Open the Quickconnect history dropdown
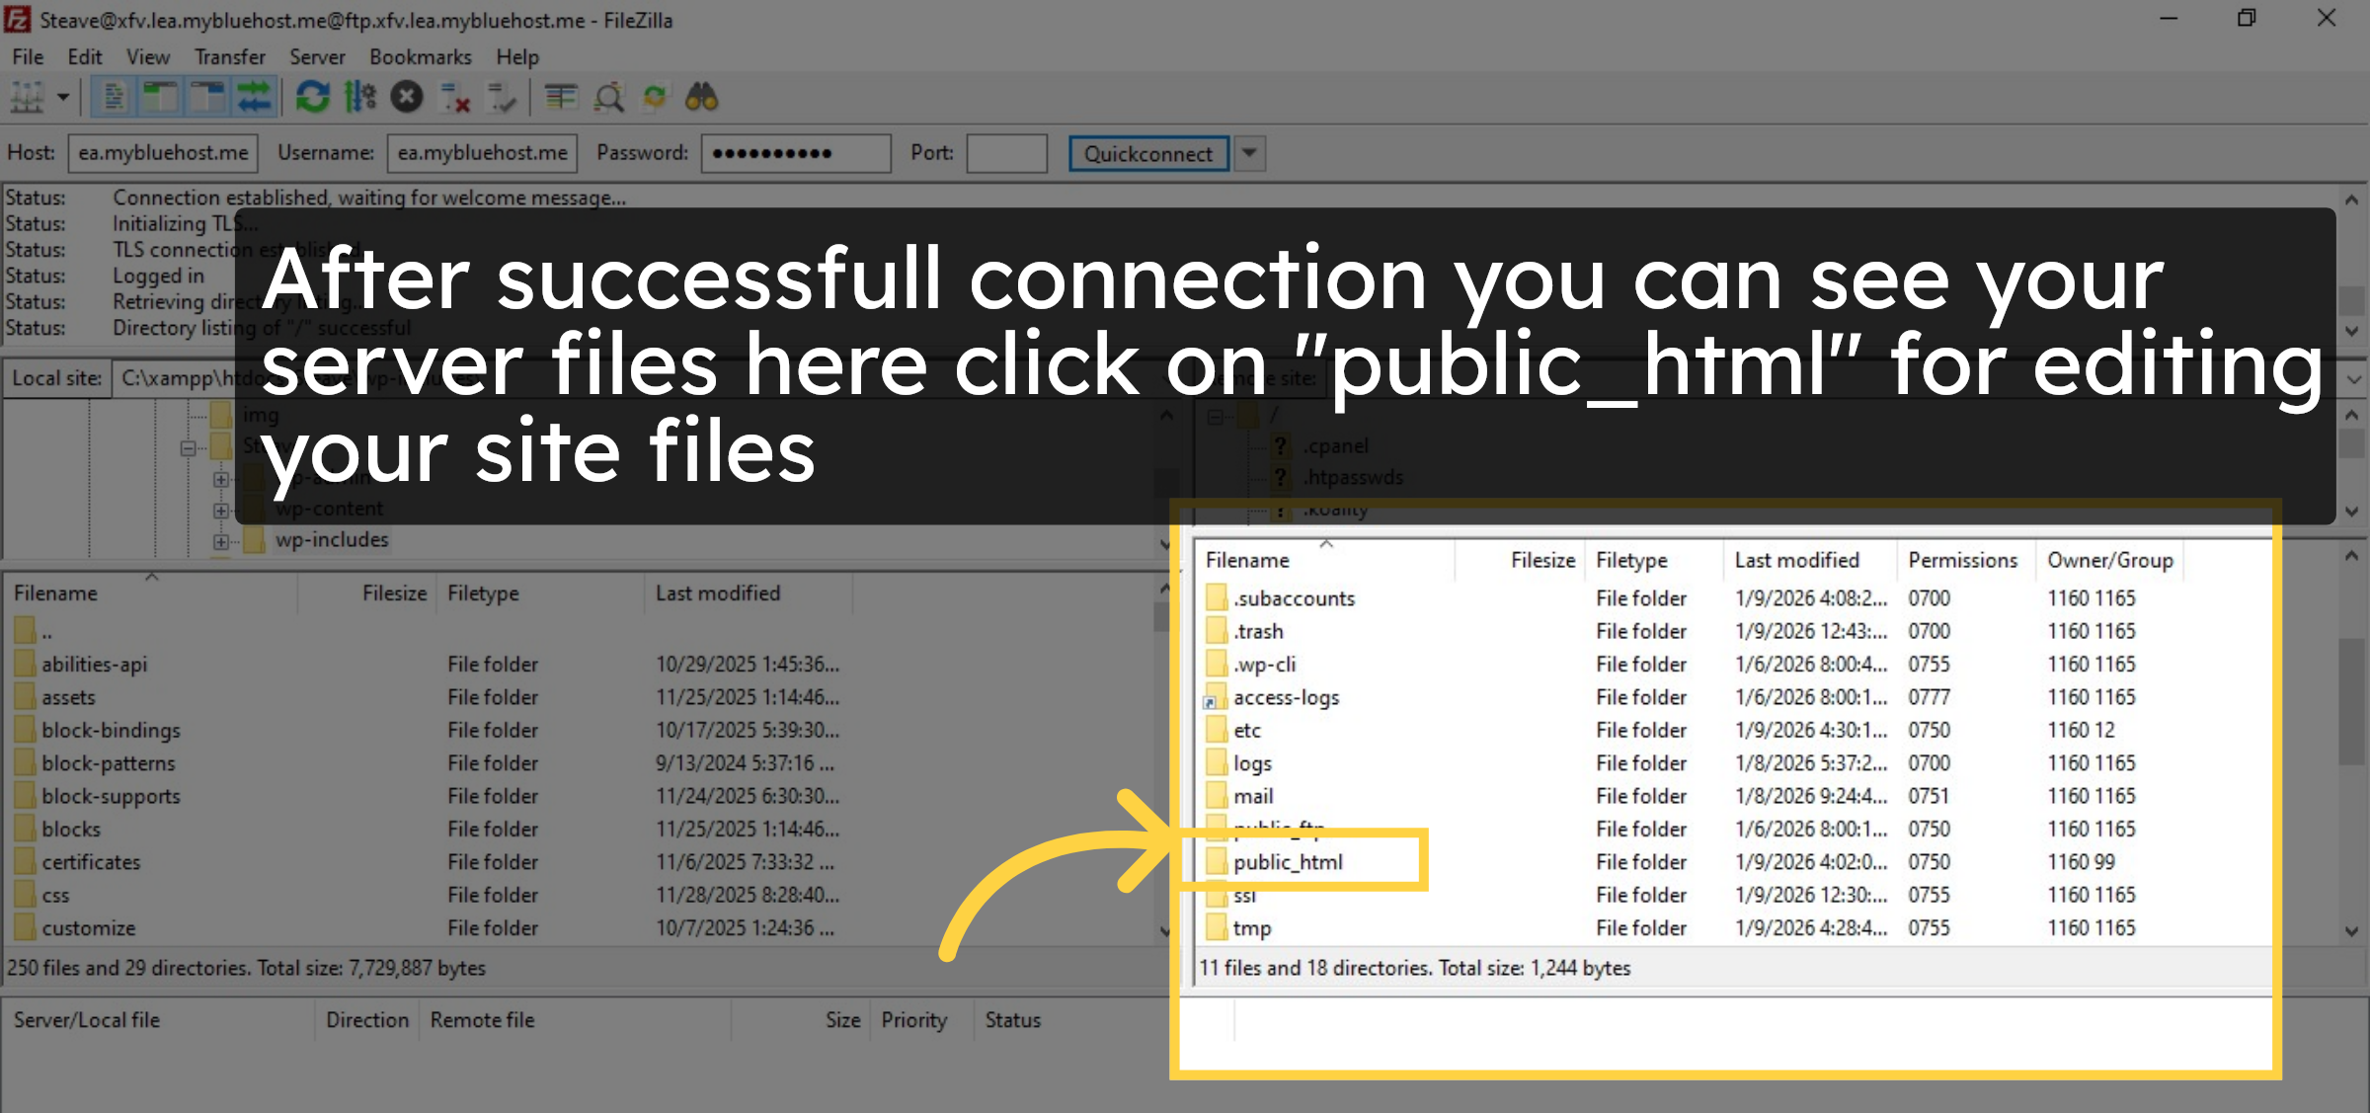Screen dimensions: 2370x1113 [x=1249, y=153]
